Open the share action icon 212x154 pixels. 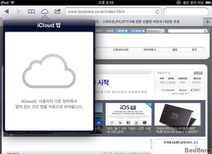(x=57, y=11)
